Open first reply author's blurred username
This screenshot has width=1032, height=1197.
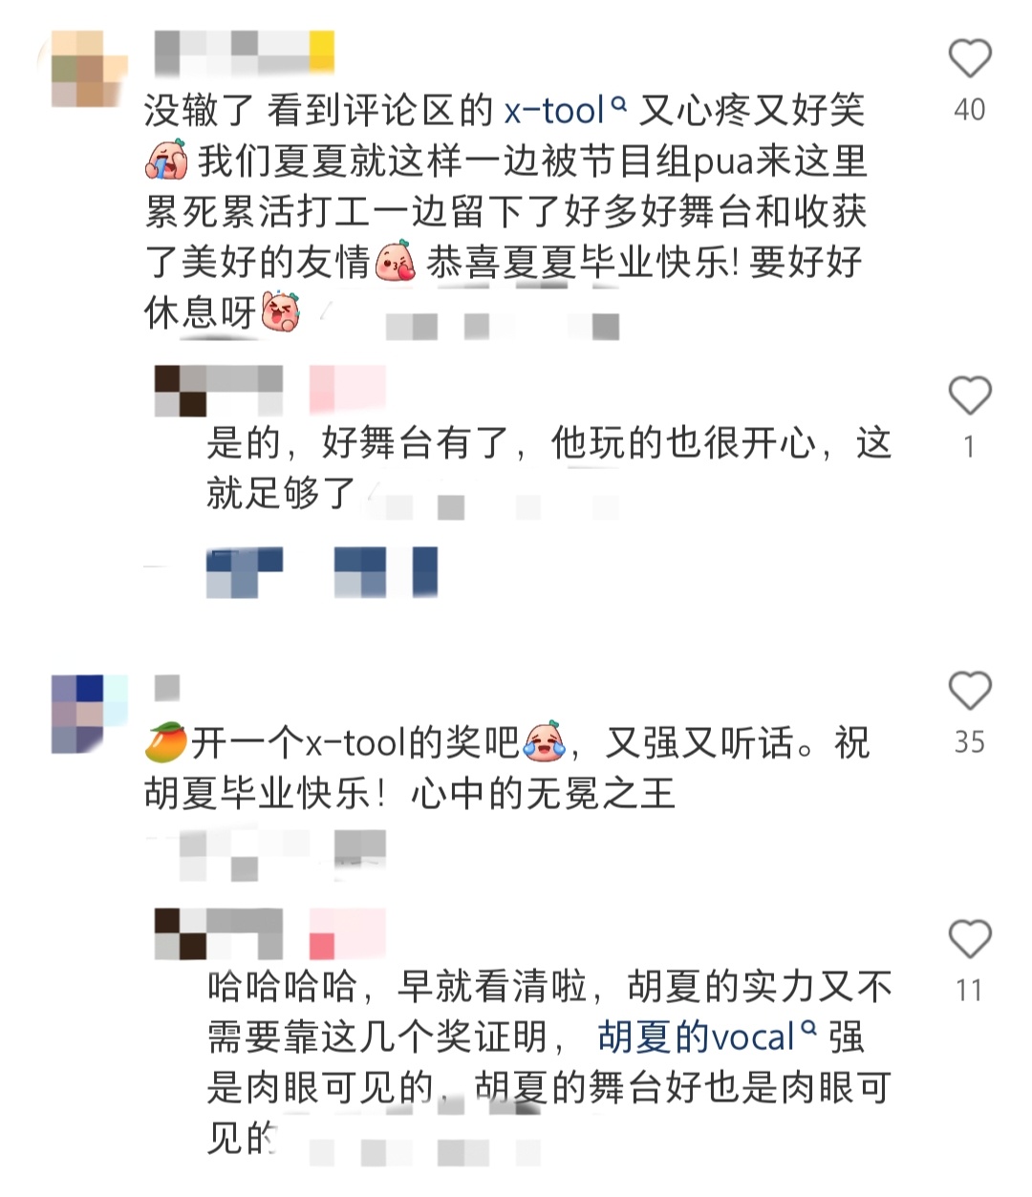point(219,390)
